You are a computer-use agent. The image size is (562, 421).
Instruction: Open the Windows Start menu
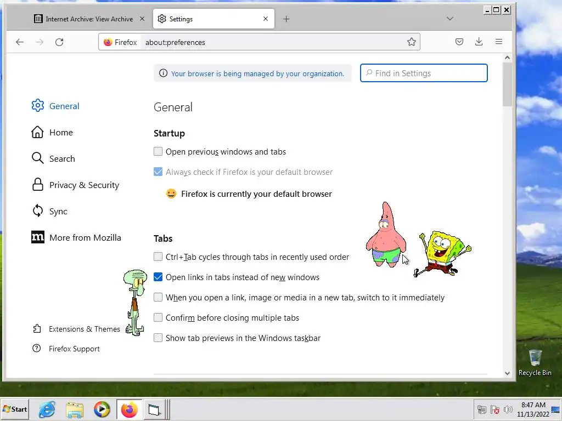click(15, 409)
